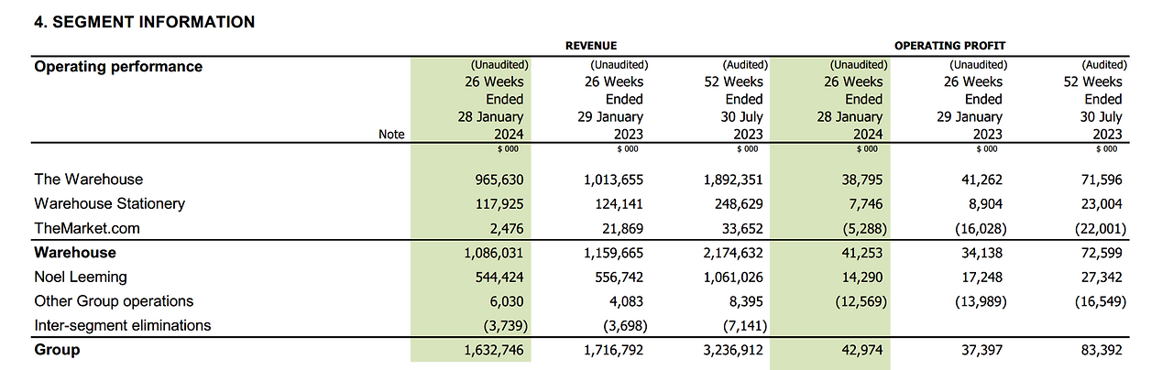Viewport: 1173px width, 370px height.
Task: Select The Warehouse row label
Action: click(x=89, y=180)
